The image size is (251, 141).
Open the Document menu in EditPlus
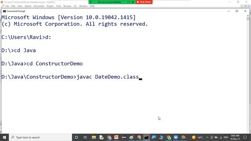(x=39, y=6)
